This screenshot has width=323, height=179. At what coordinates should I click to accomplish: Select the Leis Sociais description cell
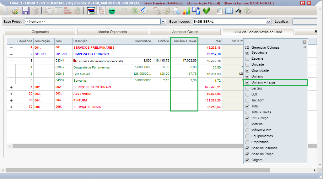[x=102, y=74]
